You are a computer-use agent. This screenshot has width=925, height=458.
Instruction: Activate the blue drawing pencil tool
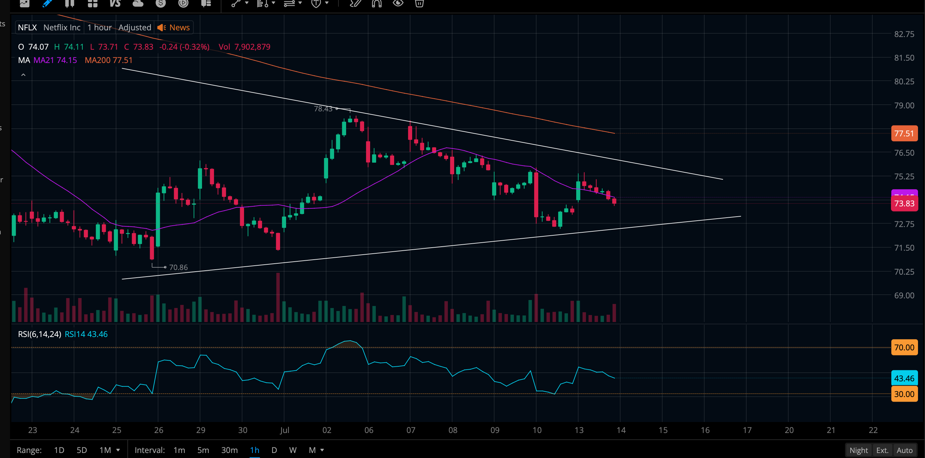click(x=47, y=4)
